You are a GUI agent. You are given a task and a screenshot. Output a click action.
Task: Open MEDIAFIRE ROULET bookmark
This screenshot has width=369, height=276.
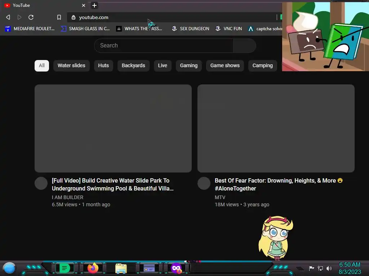pyautogui.click(x=30, y=29)
